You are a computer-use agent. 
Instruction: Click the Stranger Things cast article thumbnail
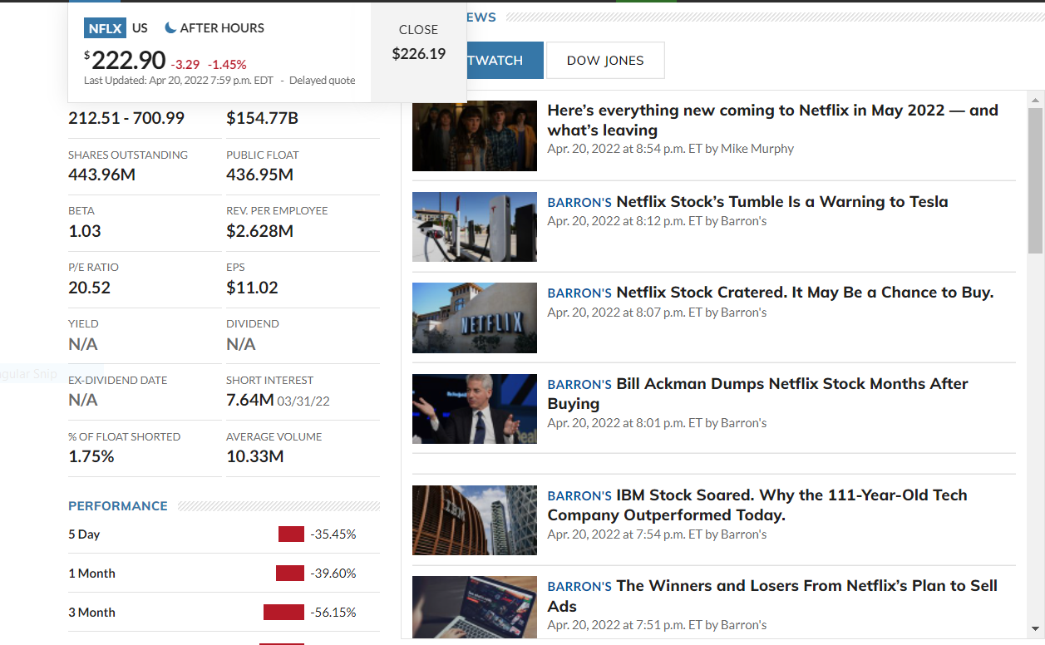[x=475, y=136]
